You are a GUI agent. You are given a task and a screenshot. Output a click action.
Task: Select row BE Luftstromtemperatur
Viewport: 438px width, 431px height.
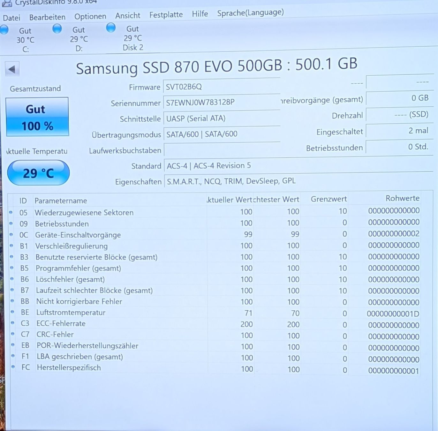214,313
